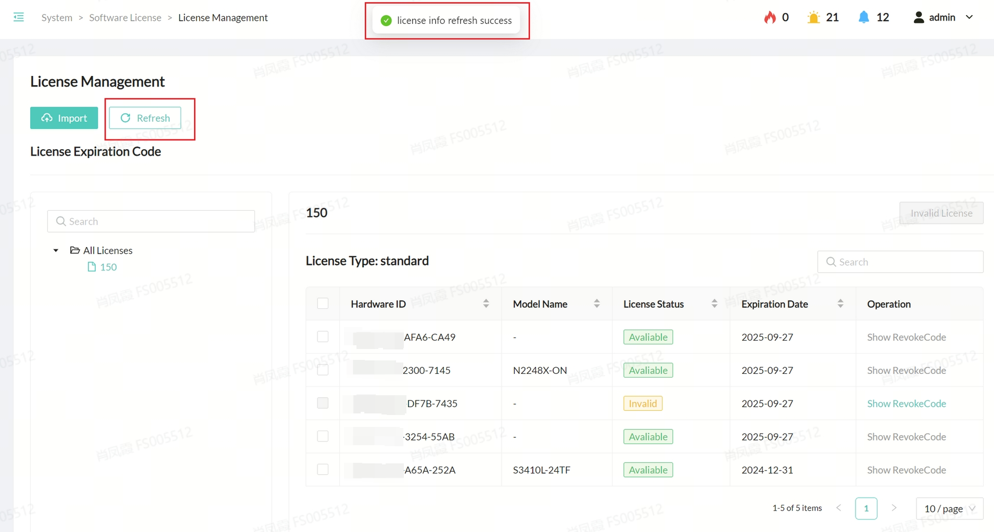This screenshot has height=532, width=994.
Task: Sort by Expiration Date sort arrows
Action: [x=840, y=304]
